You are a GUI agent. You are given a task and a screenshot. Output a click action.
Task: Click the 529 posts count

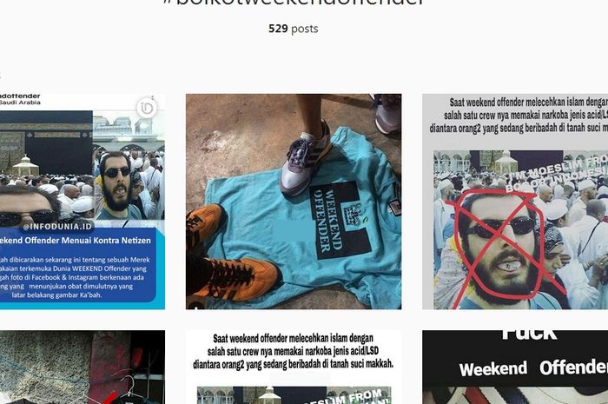coord(294,29)
